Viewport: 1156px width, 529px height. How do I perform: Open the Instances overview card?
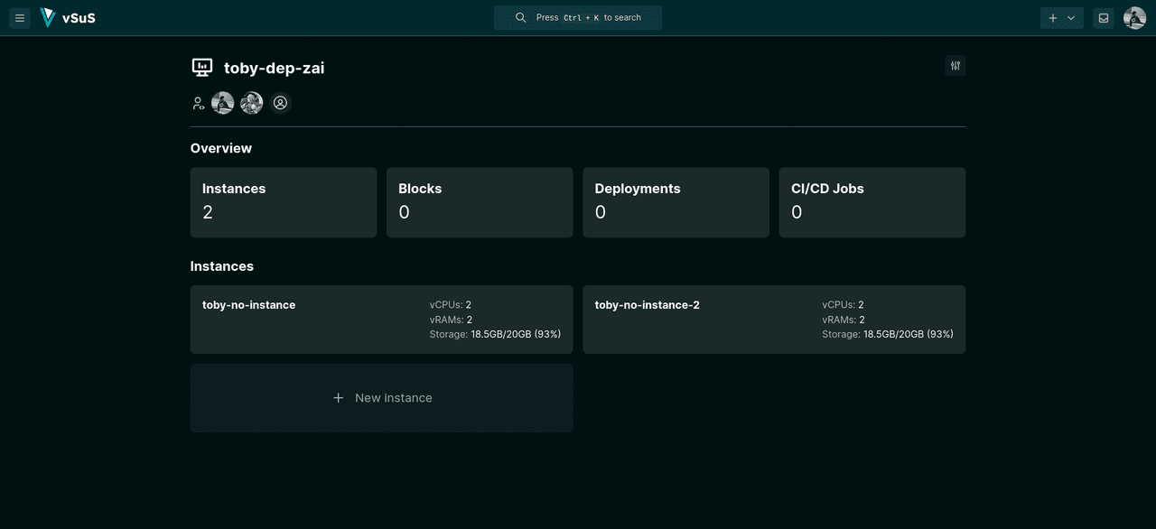point(283,202)
